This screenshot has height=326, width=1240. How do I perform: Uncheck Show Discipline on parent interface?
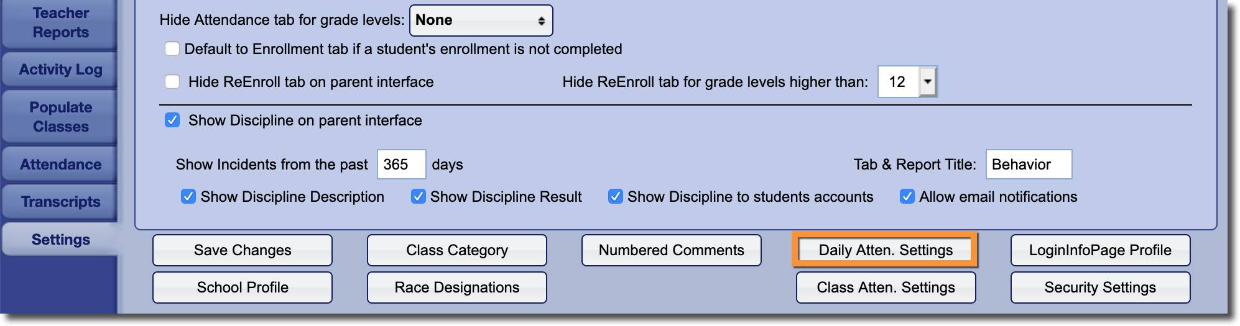coord(172,120)
